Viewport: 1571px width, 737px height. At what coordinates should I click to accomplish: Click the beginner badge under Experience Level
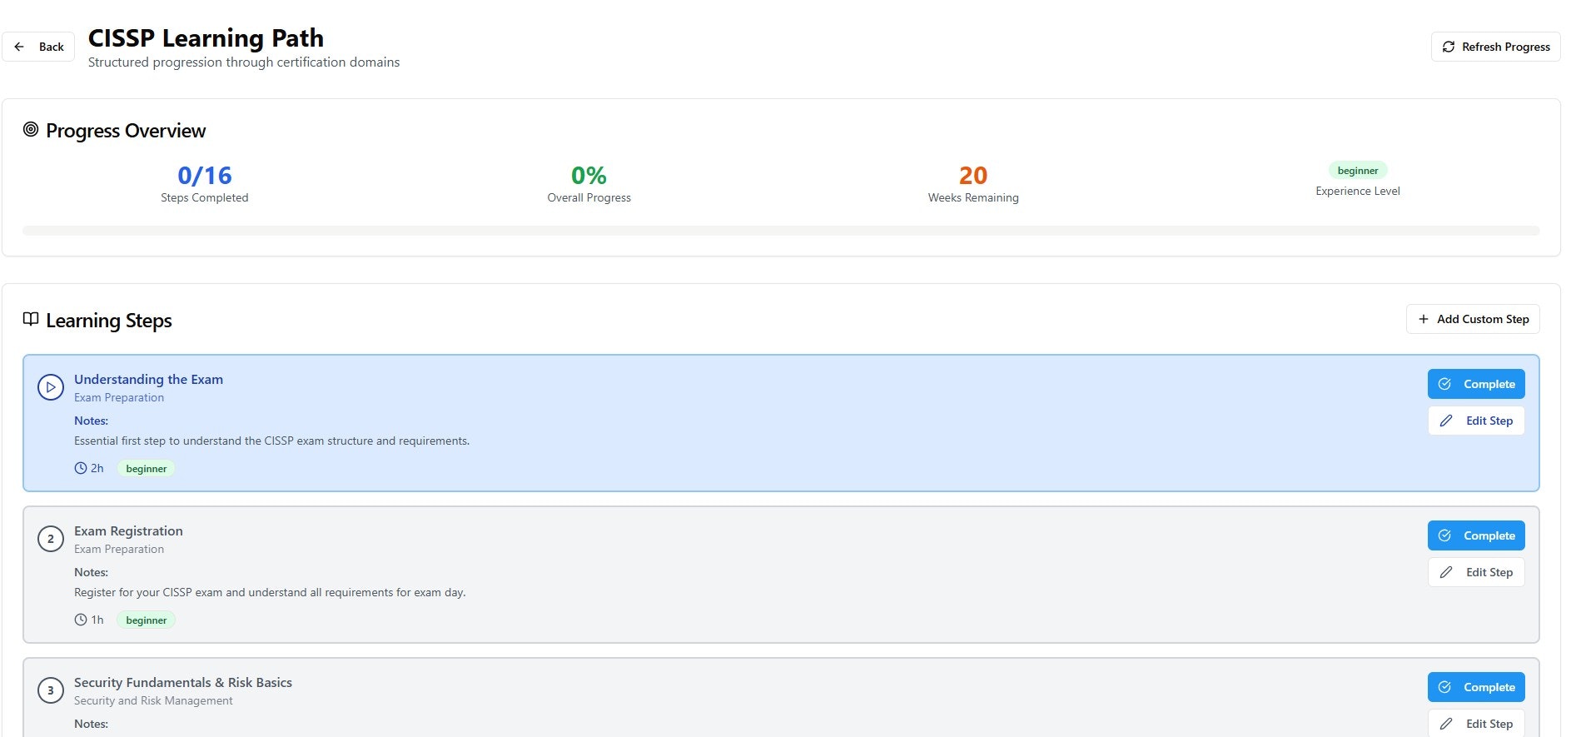(1357, 171)
